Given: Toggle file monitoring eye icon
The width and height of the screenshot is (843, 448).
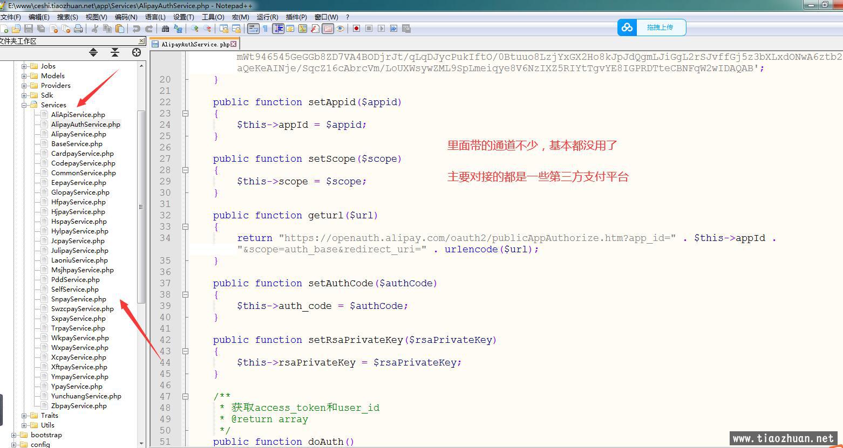Looking at the screenshot, I should click(x=340, y=29).
